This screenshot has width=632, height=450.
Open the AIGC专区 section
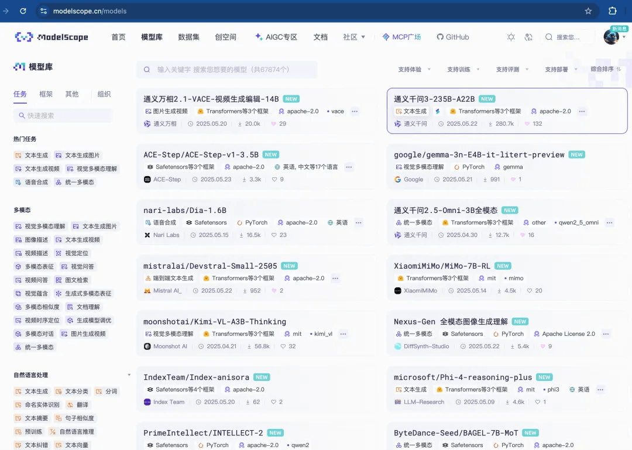coord(276,37)
